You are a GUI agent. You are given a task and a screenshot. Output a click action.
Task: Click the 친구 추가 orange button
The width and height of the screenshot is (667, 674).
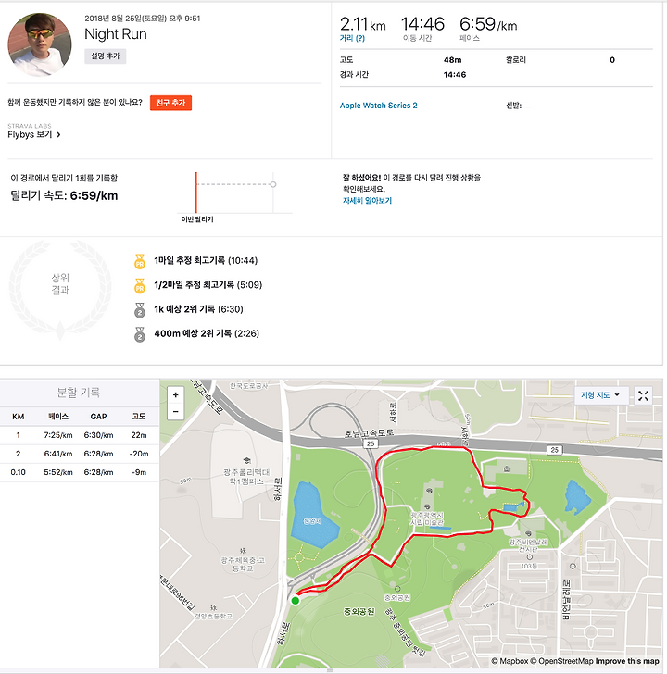pos(170,103)
